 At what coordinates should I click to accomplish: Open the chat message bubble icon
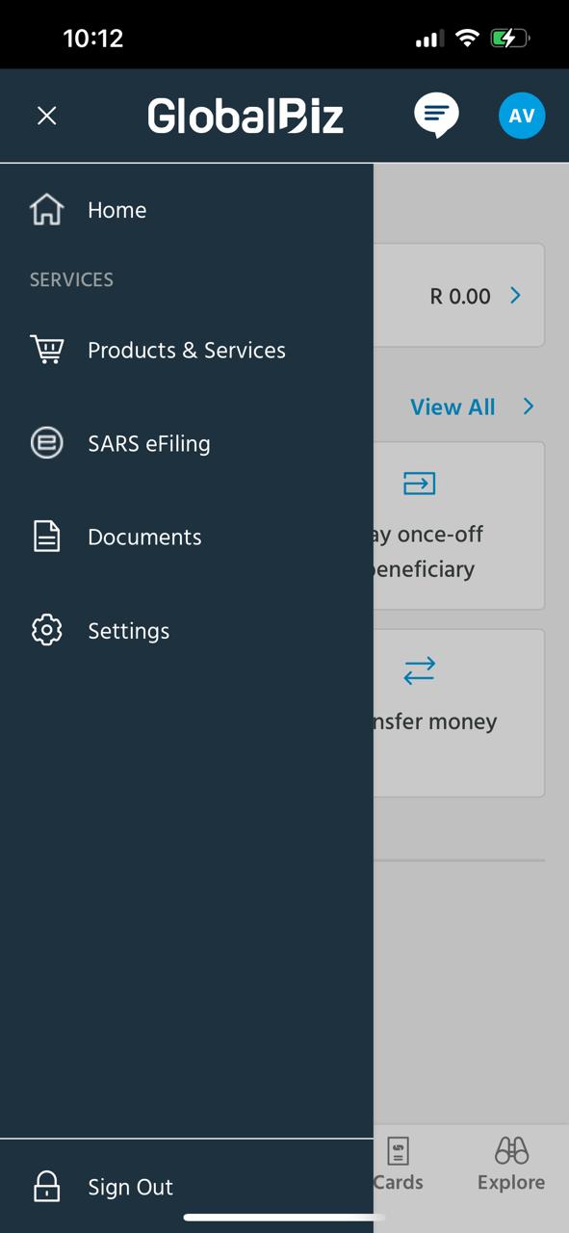pos(436,116)
